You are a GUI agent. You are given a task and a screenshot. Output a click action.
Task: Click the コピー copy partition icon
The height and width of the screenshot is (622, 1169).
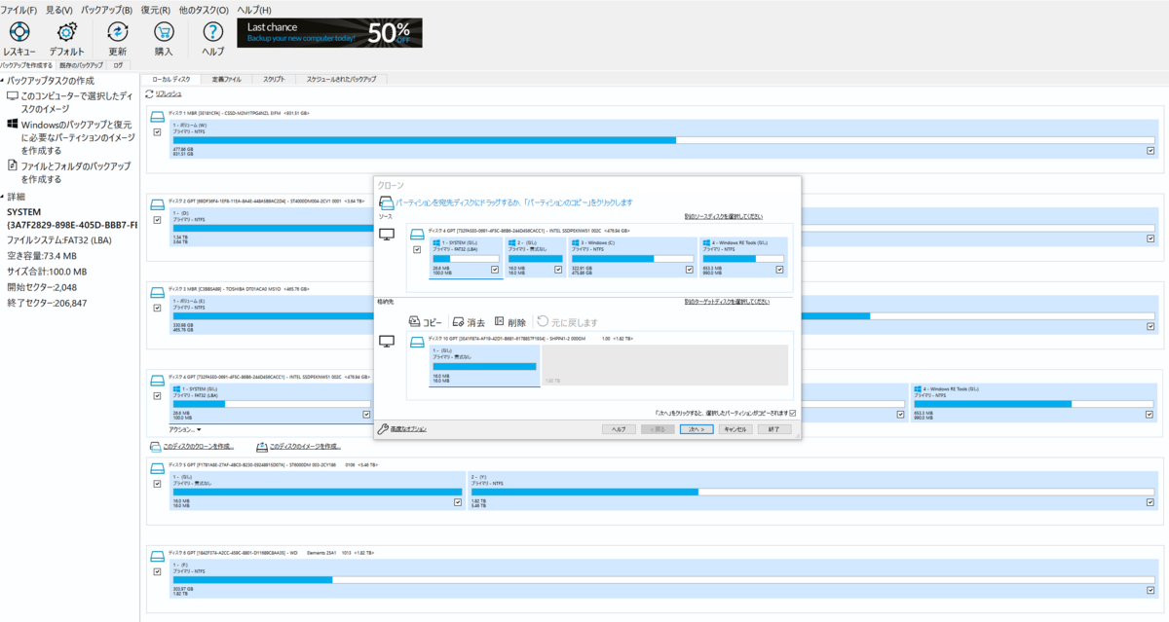point(414,322)
